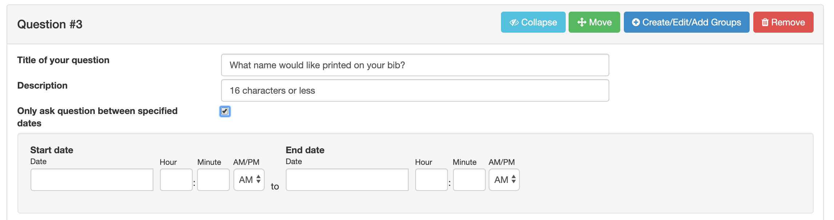The width and height of the screenshot is (834, 220).
Task: Focus the Title of your question field
Action: click(415, 65)
